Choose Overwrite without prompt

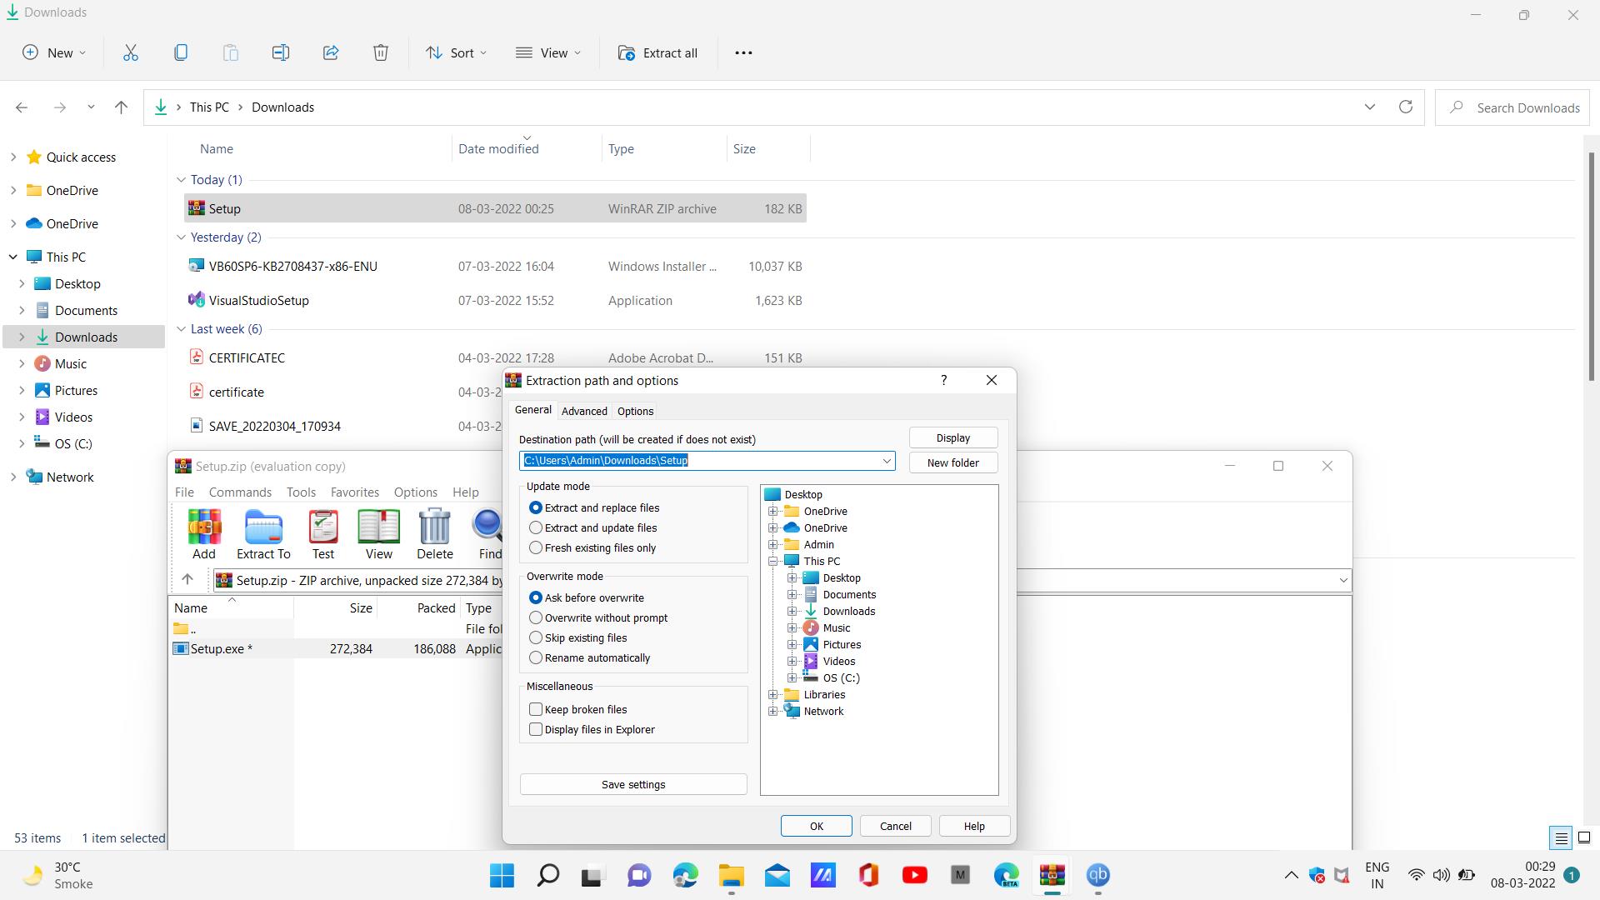(x=536, y=617)
